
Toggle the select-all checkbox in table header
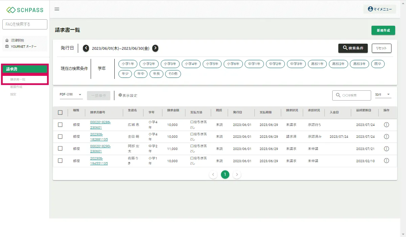(60, 112)
